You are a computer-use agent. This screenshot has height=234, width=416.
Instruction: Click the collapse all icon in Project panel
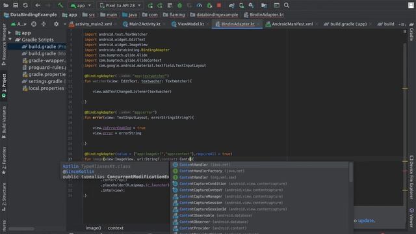(44, 24)
